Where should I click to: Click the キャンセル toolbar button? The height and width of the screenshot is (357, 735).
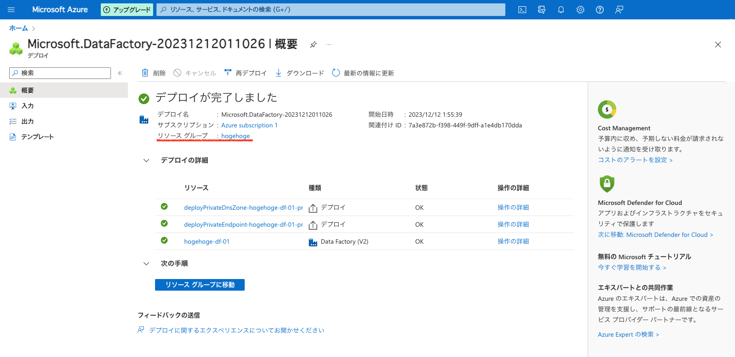coord(195,73)
